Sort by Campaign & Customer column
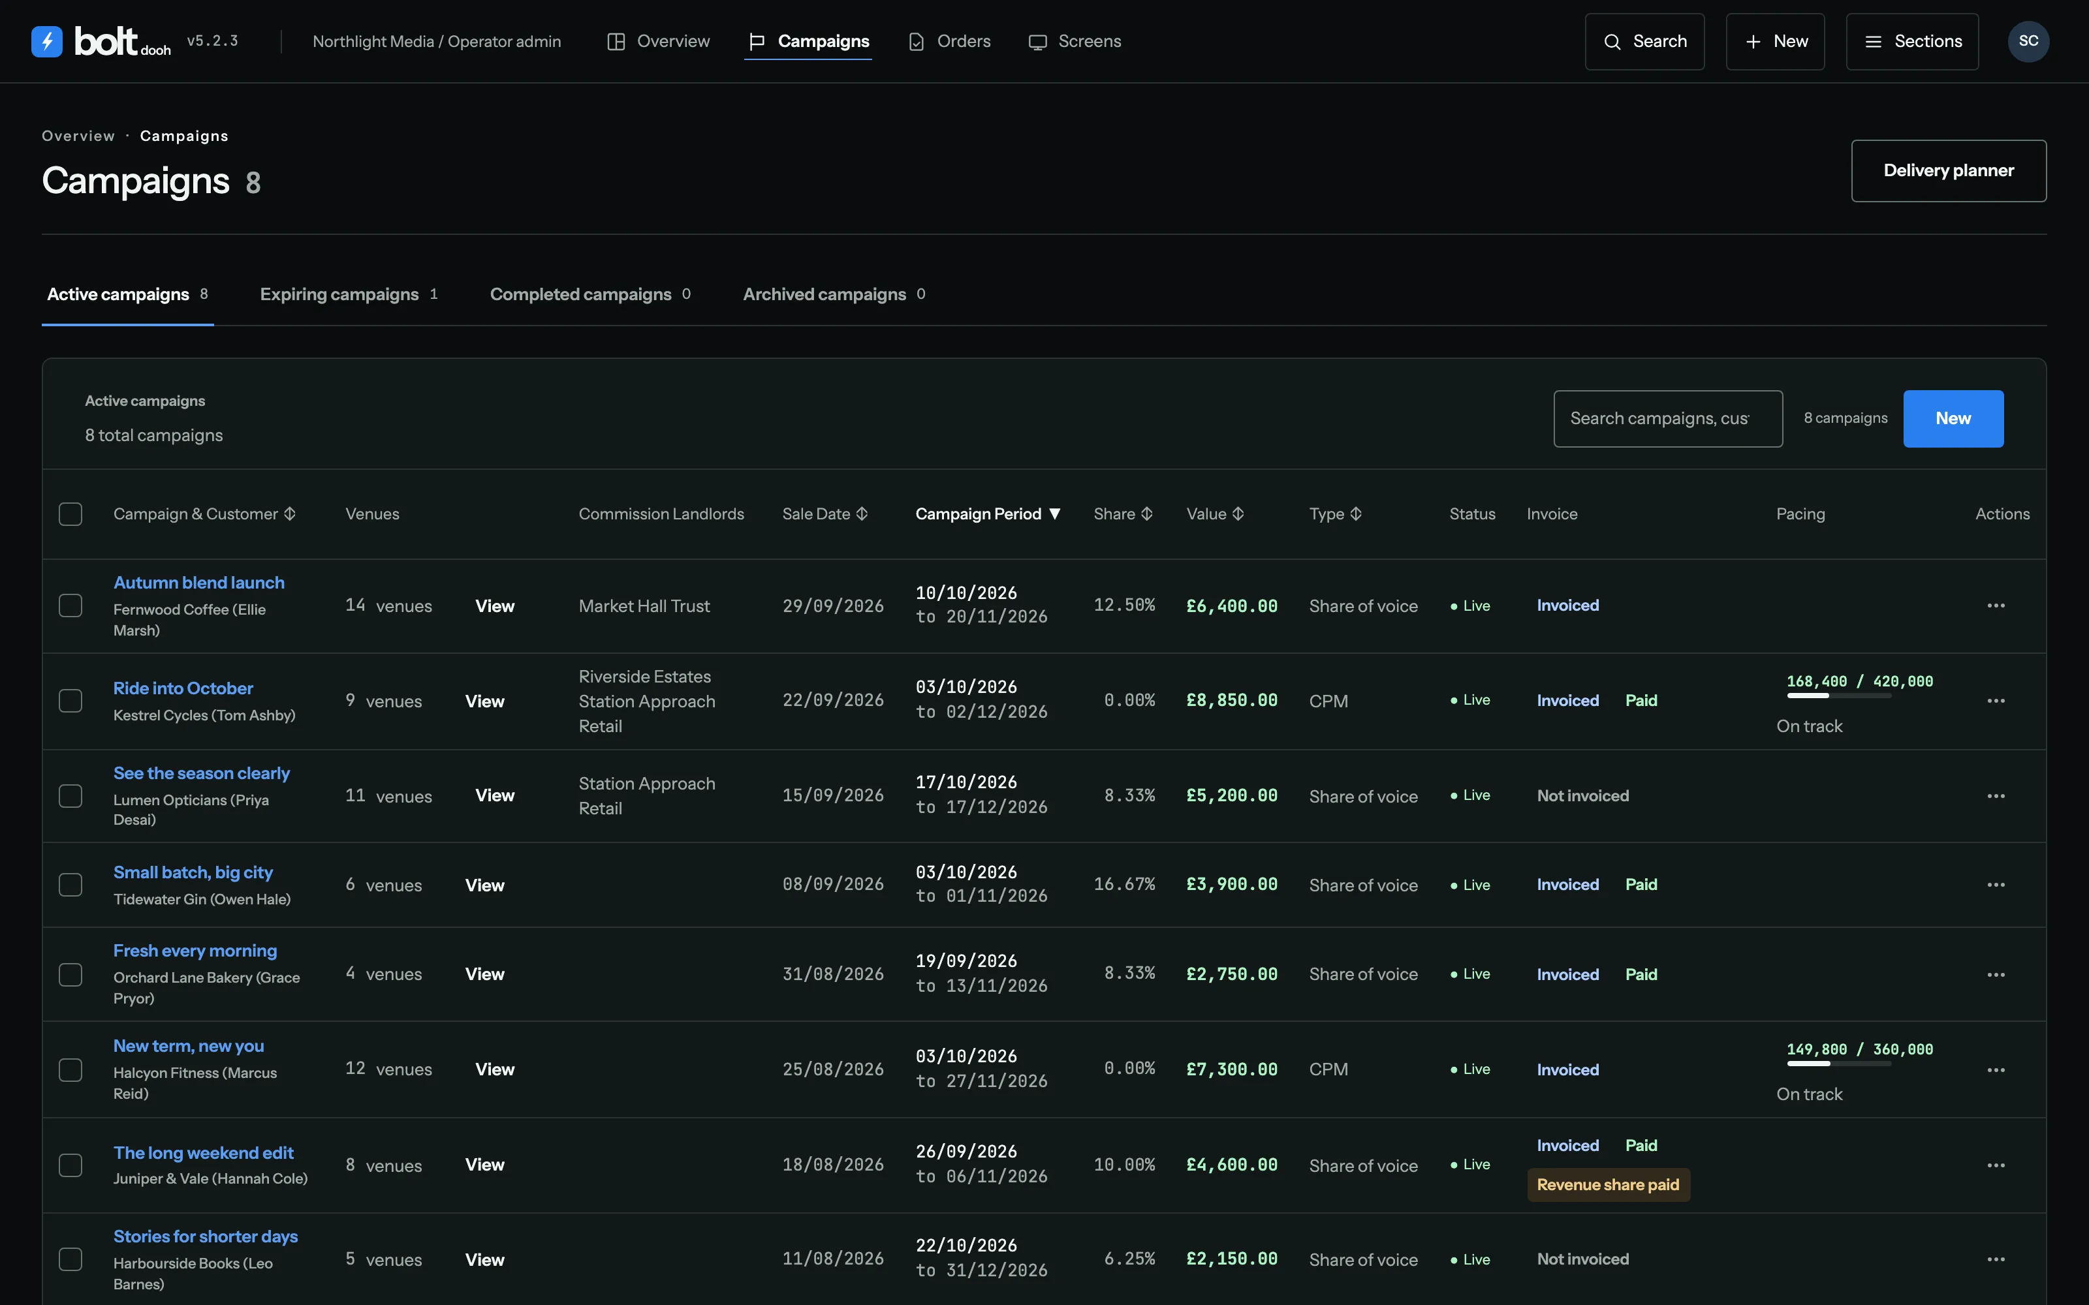This screenshot has height=1305, width=2089. 204,514
